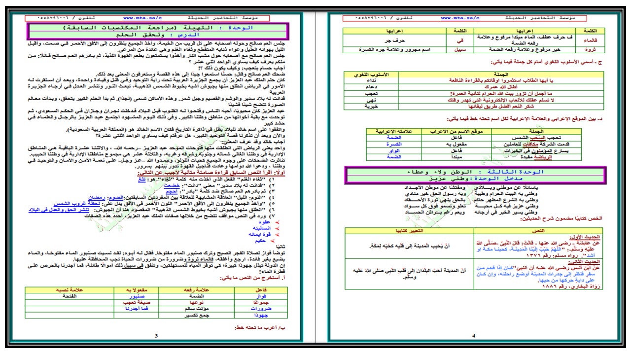
Task: Select the style cell "خبرية"
Action: pyautogui.click(x=371, y=106)
